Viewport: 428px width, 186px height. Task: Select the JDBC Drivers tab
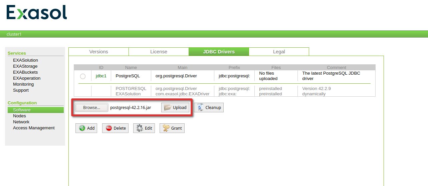(x=219, y=52)
